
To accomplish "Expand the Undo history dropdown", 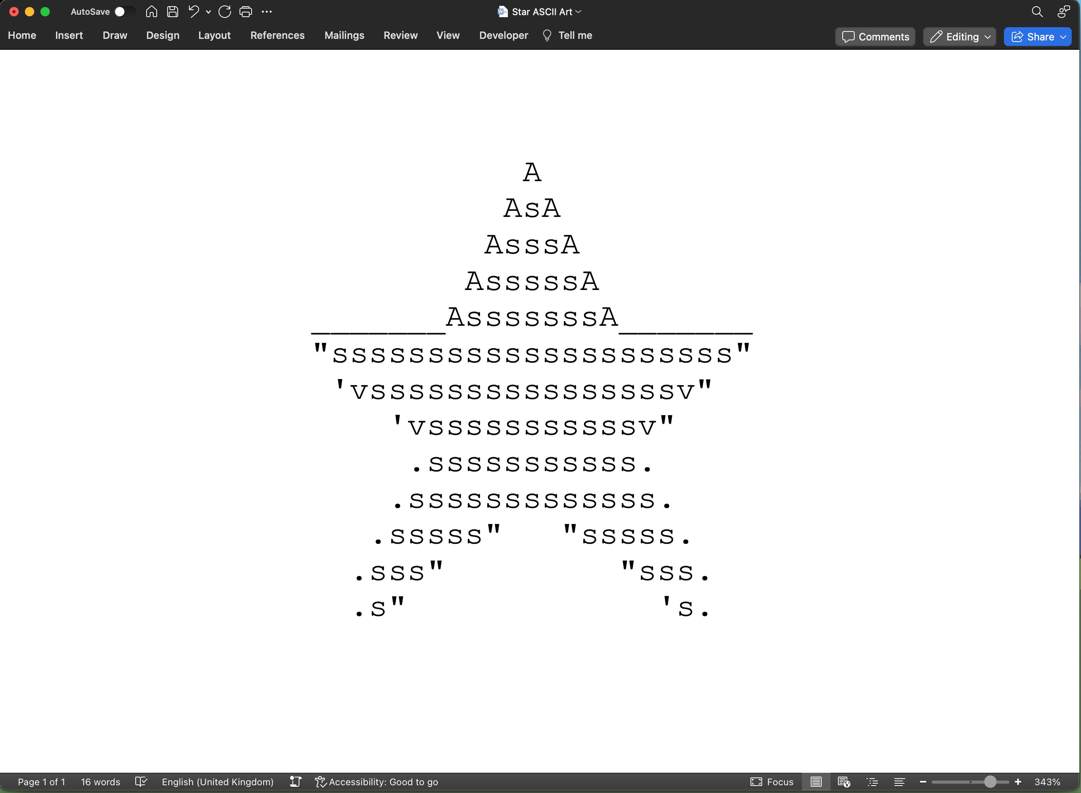I will 208,12.
